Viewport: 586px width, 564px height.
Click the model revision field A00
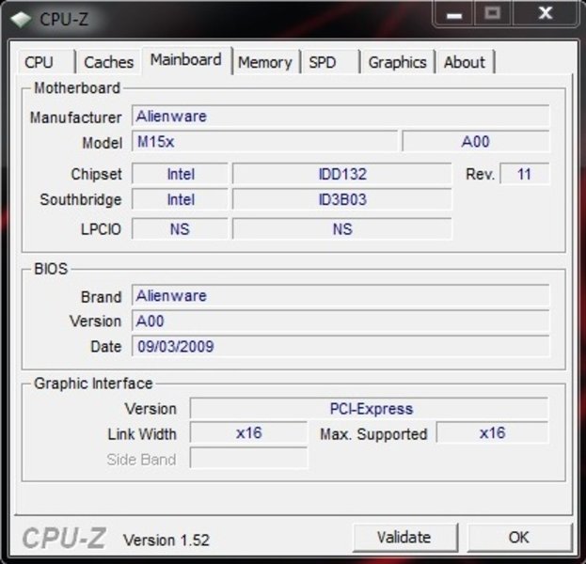475,142
